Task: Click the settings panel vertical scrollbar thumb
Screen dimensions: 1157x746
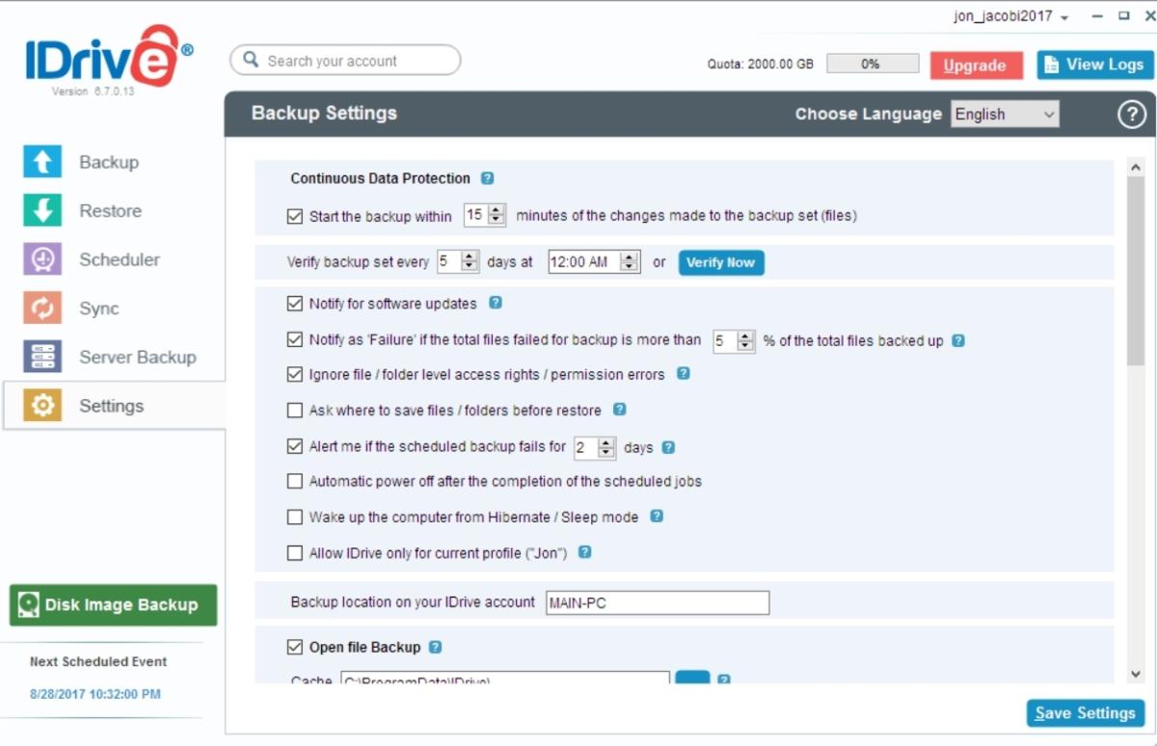Action: 1135,271
